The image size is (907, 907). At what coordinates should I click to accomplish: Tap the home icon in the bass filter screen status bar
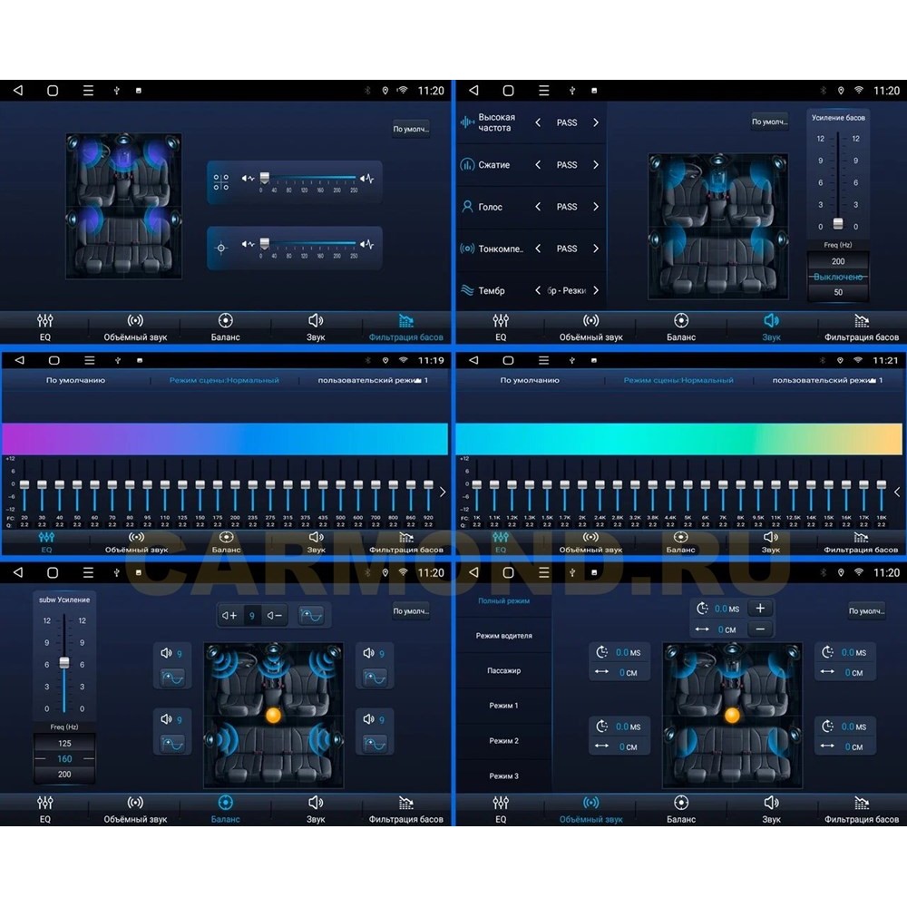[x=53, y=90]
